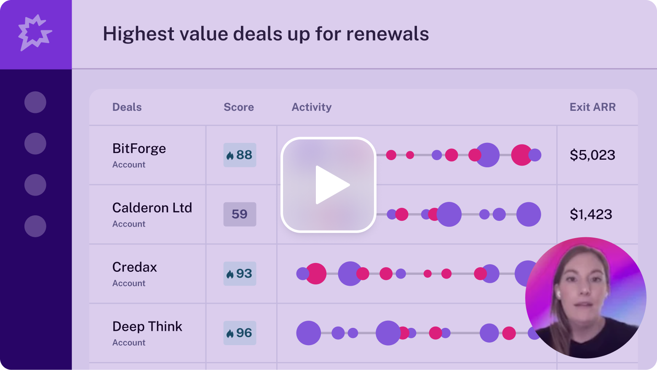Open the second sidebar navigation icon
Screen dimensions: 657x370
pyautogui.click(x=35, y=143)
